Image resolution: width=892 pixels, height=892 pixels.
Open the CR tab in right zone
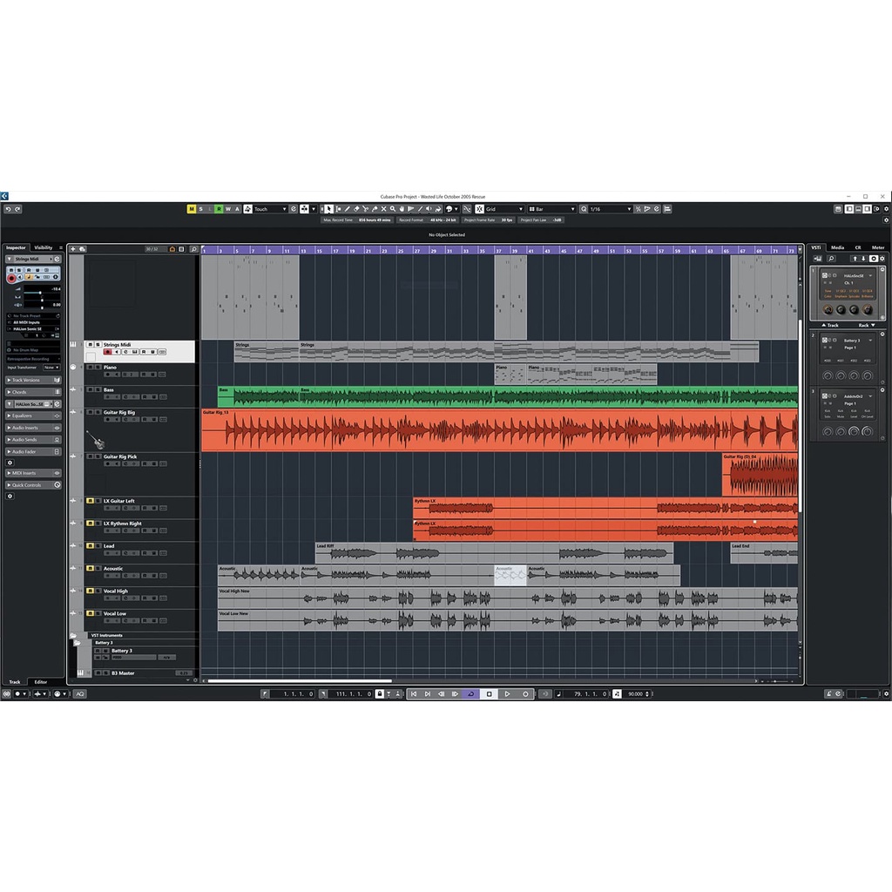(858, 248)
